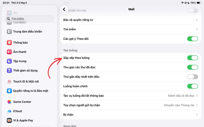This screenshot has height=127, width=204.
Task: Click 'Bảo vệ quyền riêng tư' label
Action: pyautogui.click(x=78, y=20)
